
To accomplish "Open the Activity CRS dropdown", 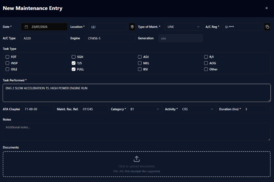I will point(198,109).
